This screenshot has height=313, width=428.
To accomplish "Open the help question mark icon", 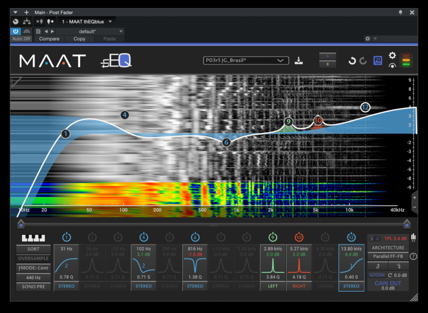I will (413, 256).
